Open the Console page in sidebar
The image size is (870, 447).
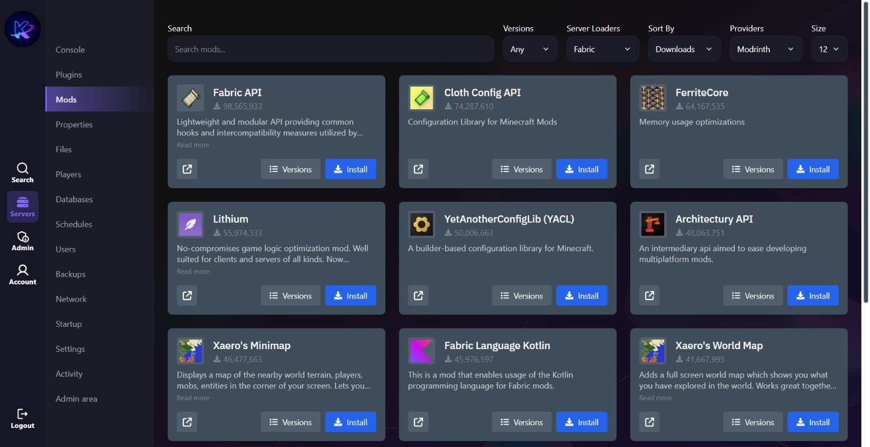coord(70,49)
